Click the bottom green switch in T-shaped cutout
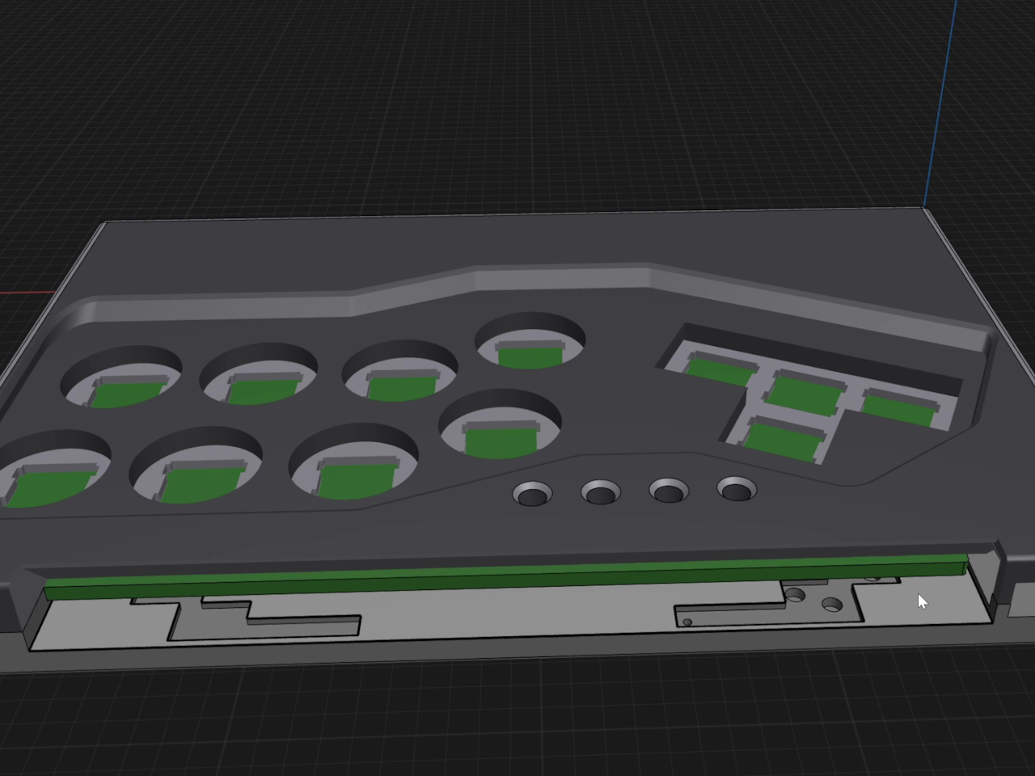 [781, 440]
